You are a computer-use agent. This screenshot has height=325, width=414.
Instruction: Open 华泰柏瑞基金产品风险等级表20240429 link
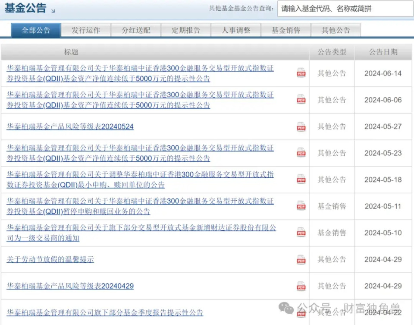(70, 286)
